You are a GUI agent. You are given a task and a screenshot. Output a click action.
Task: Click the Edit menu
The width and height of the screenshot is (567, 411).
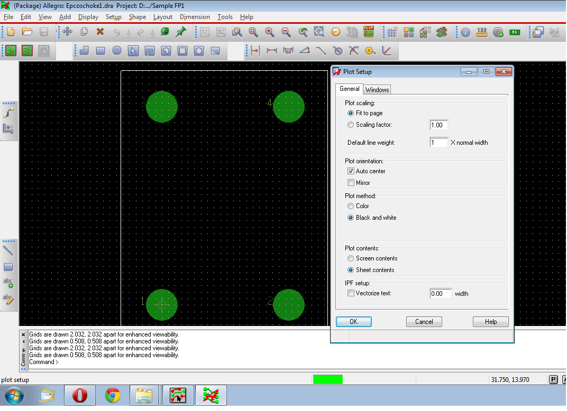coord(26,17)
